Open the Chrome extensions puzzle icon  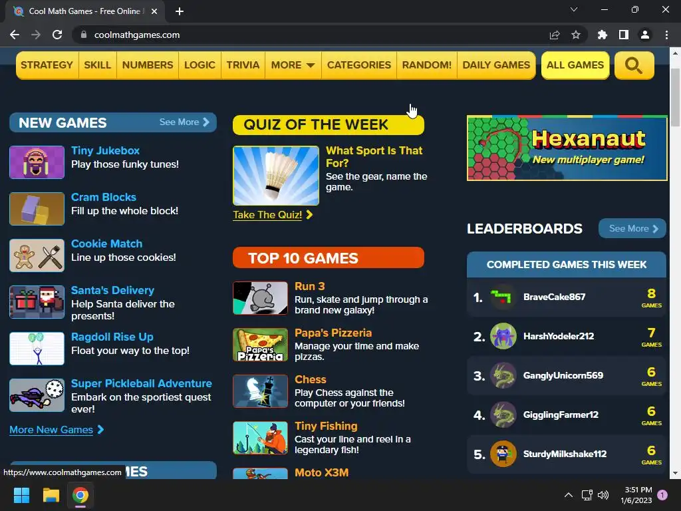(x=602, y=35)
